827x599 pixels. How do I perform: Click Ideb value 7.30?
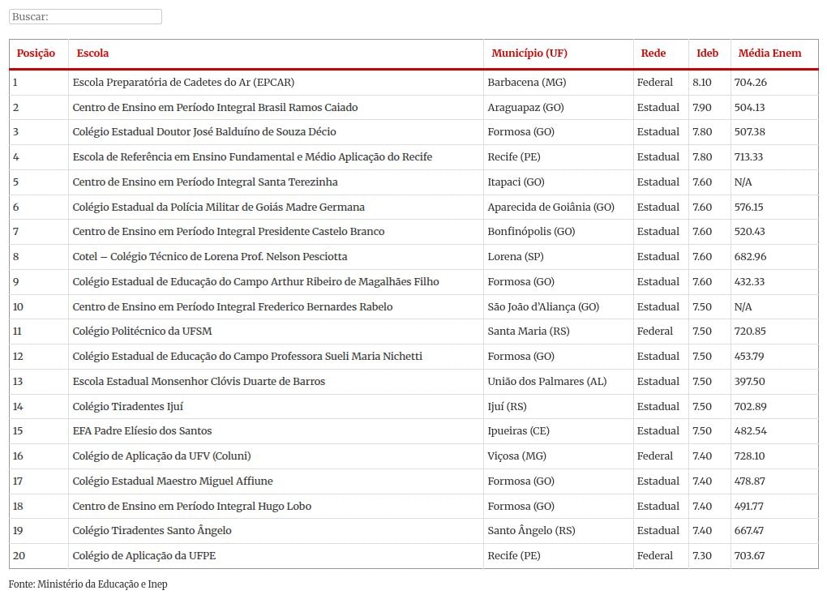(x=702, y=556)
